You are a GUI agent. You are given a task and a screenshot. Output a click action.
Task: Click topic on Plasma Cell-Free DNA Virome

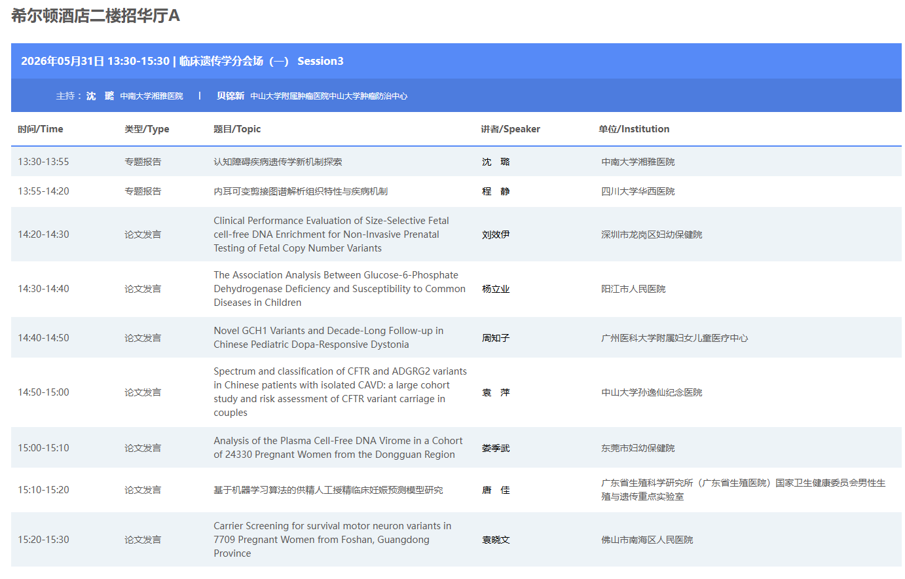click(x=338, y=448)
